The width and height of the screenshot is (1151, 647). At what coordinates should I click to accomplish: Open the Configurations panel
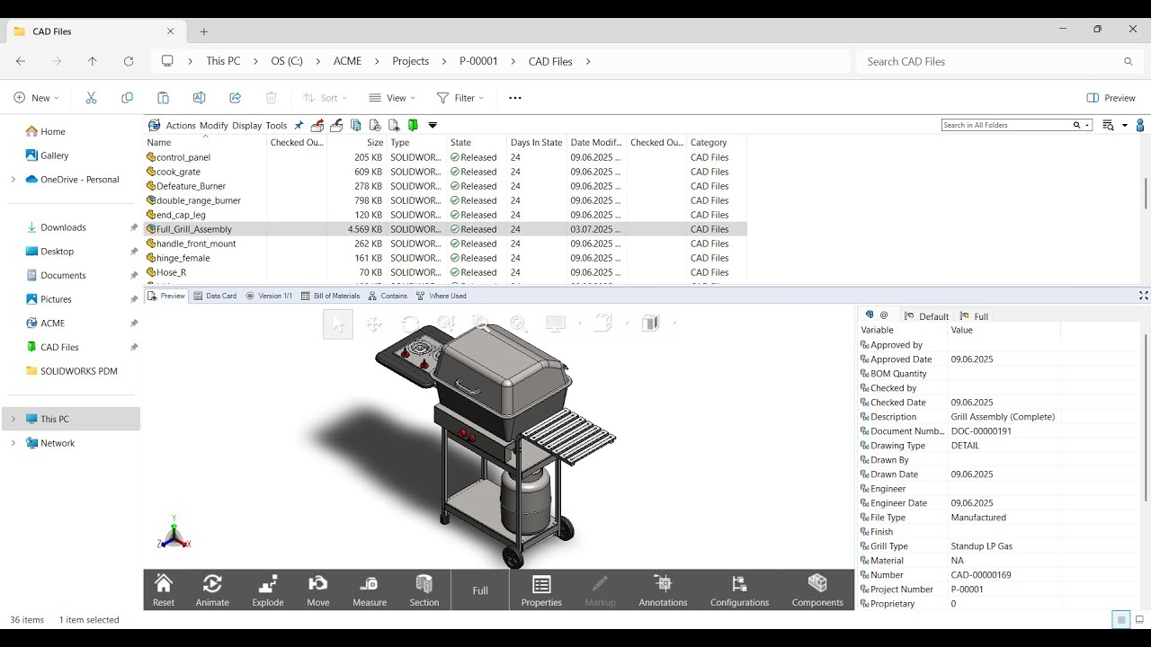click(x=739, y=590)
